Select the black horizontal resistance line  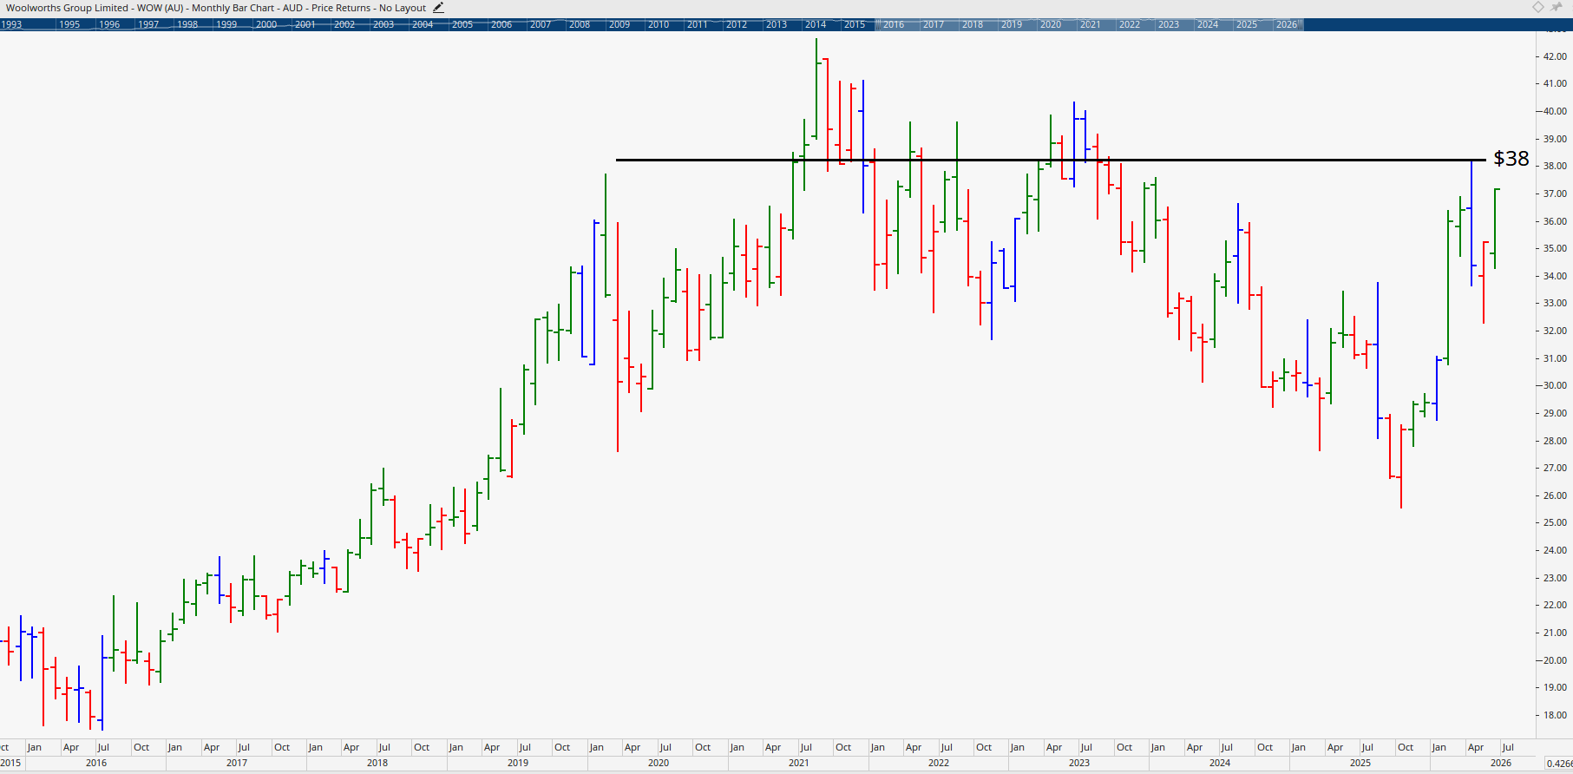pyautogui.click(x=1050, y=160)
